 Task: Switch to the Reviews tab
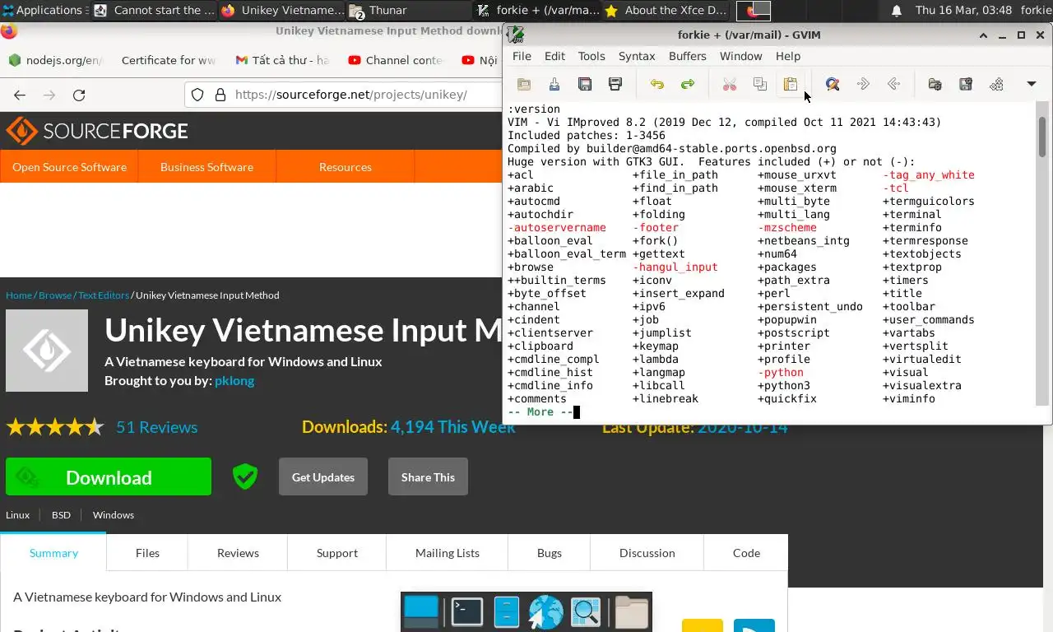pos(238,553)
